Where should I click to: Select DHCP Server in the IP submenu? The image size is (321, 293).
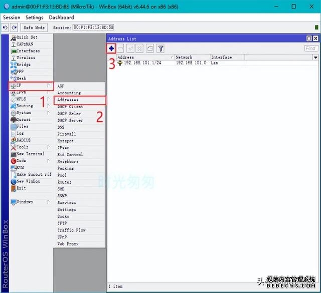[x=80, y=120]
